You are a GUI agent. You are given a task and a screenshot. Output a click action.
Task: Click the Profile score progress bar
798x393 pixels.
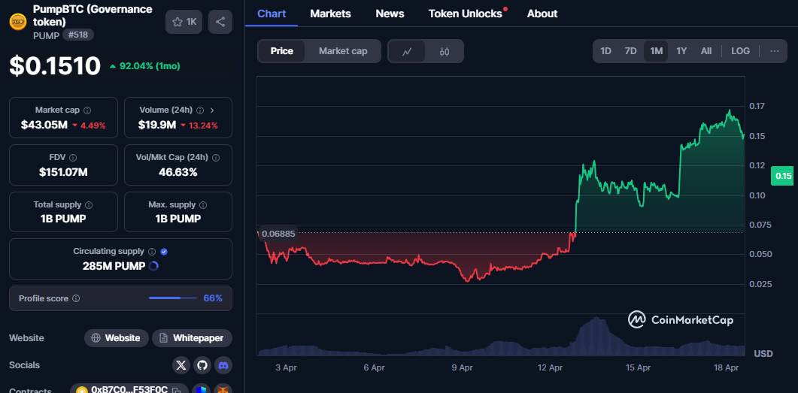tap(172, 298)
